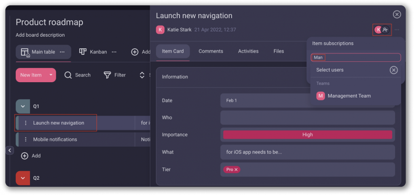The image size is (414, 195).
Task: Switch to the Activities tab
Action: click(x=248, y=51)
